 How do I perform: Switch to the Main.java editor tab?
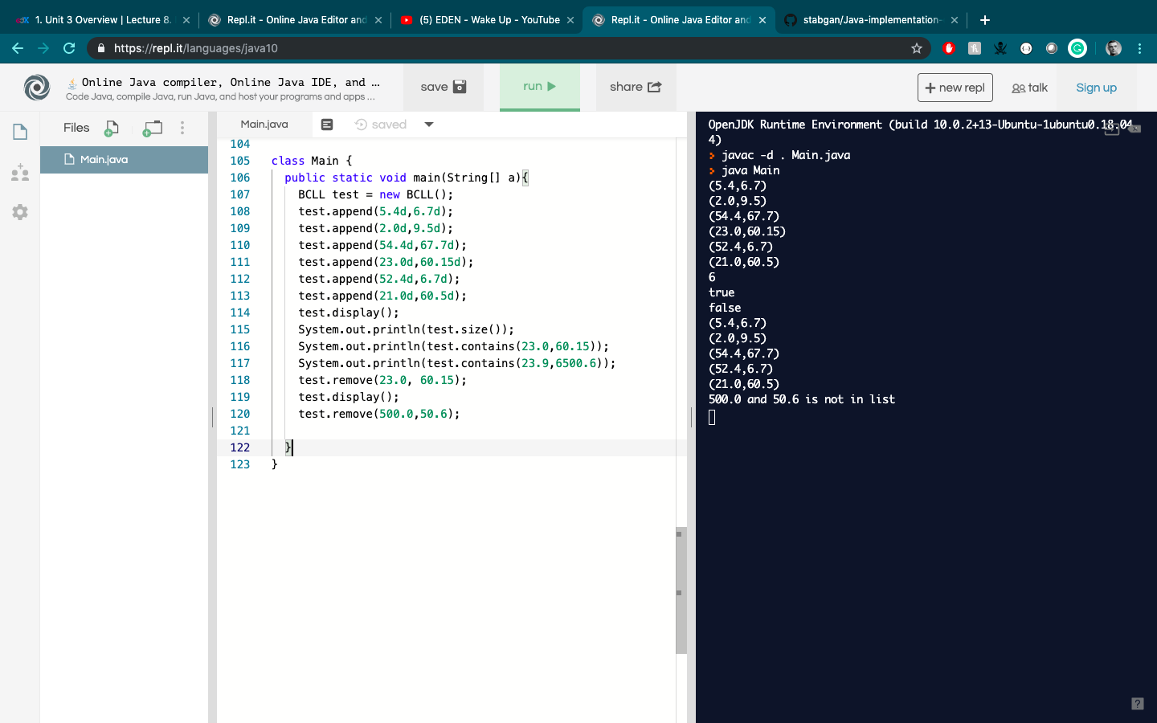(264, 124)
